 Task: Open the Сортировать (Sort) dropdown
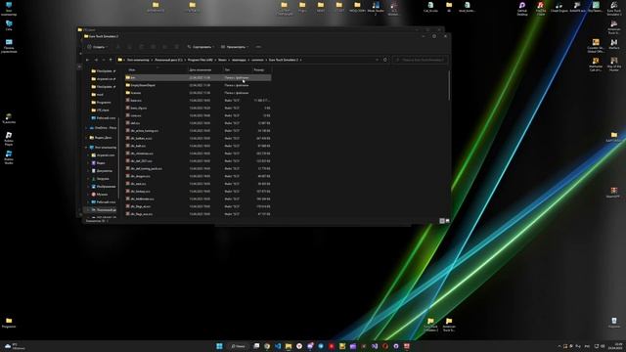click(x=201, y=47)
